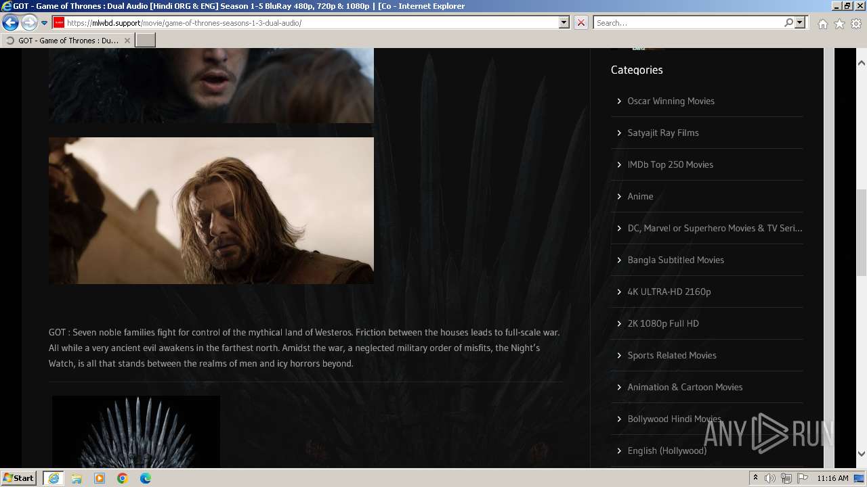Open 4K ULTRA-HD 2160p category
The width and height of the screenshot is (867, 487).
(x=669, y=292)
